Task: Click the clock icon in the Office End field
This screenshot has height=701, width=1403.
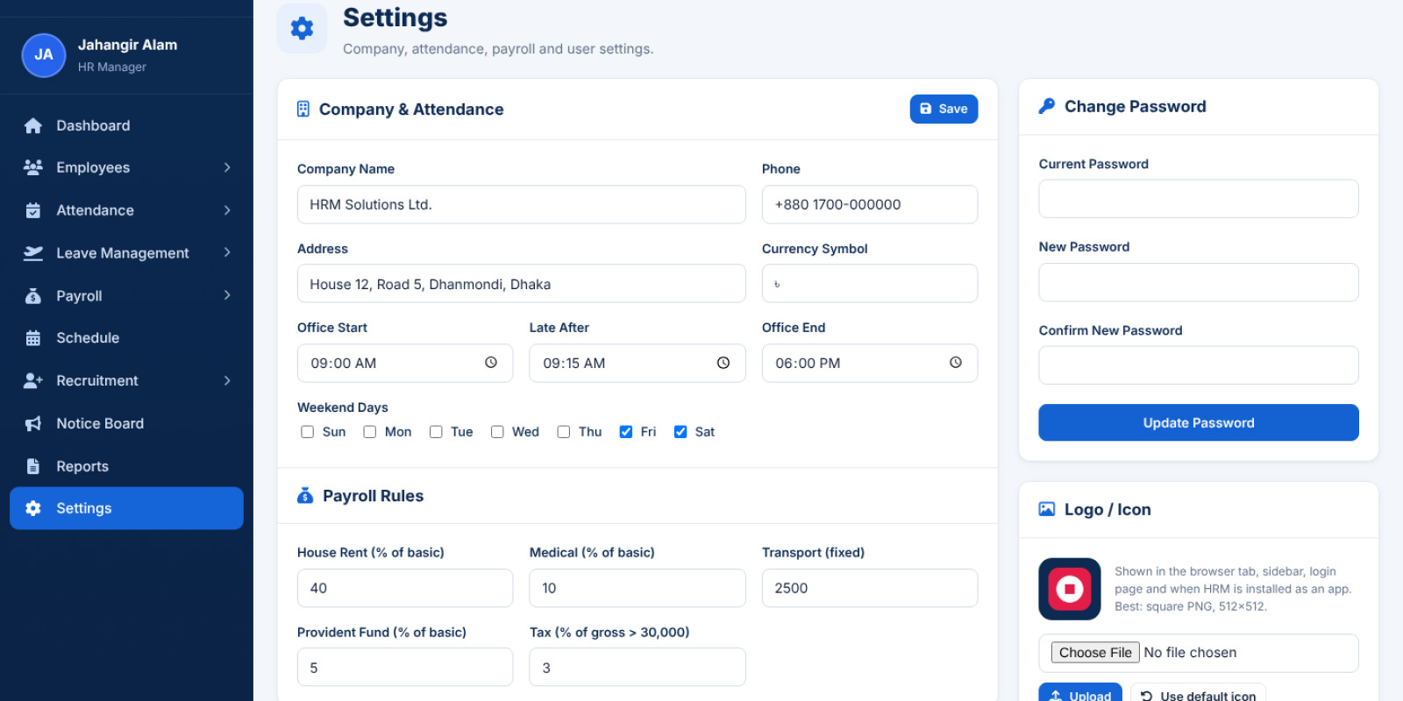Action: (x=956, y=363)
